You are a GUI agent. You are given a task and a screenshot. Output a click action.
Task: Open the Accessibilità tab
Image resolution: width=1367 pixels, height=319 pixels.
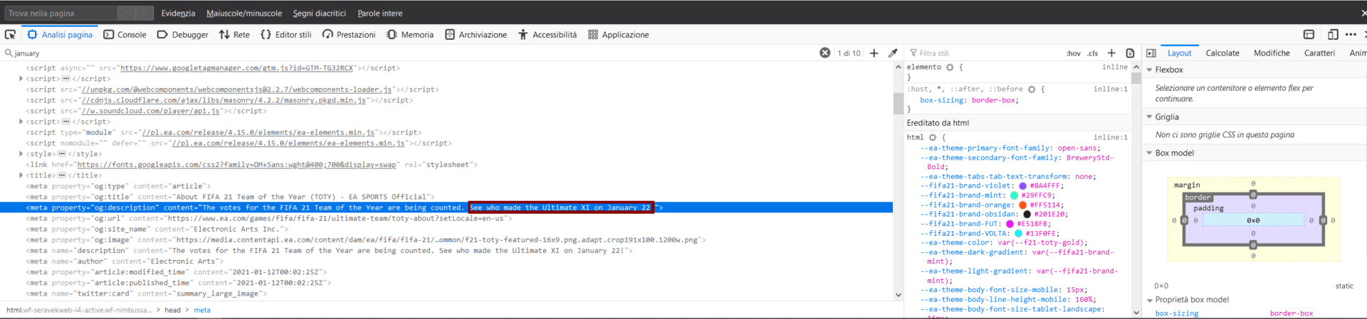(548, 34)
